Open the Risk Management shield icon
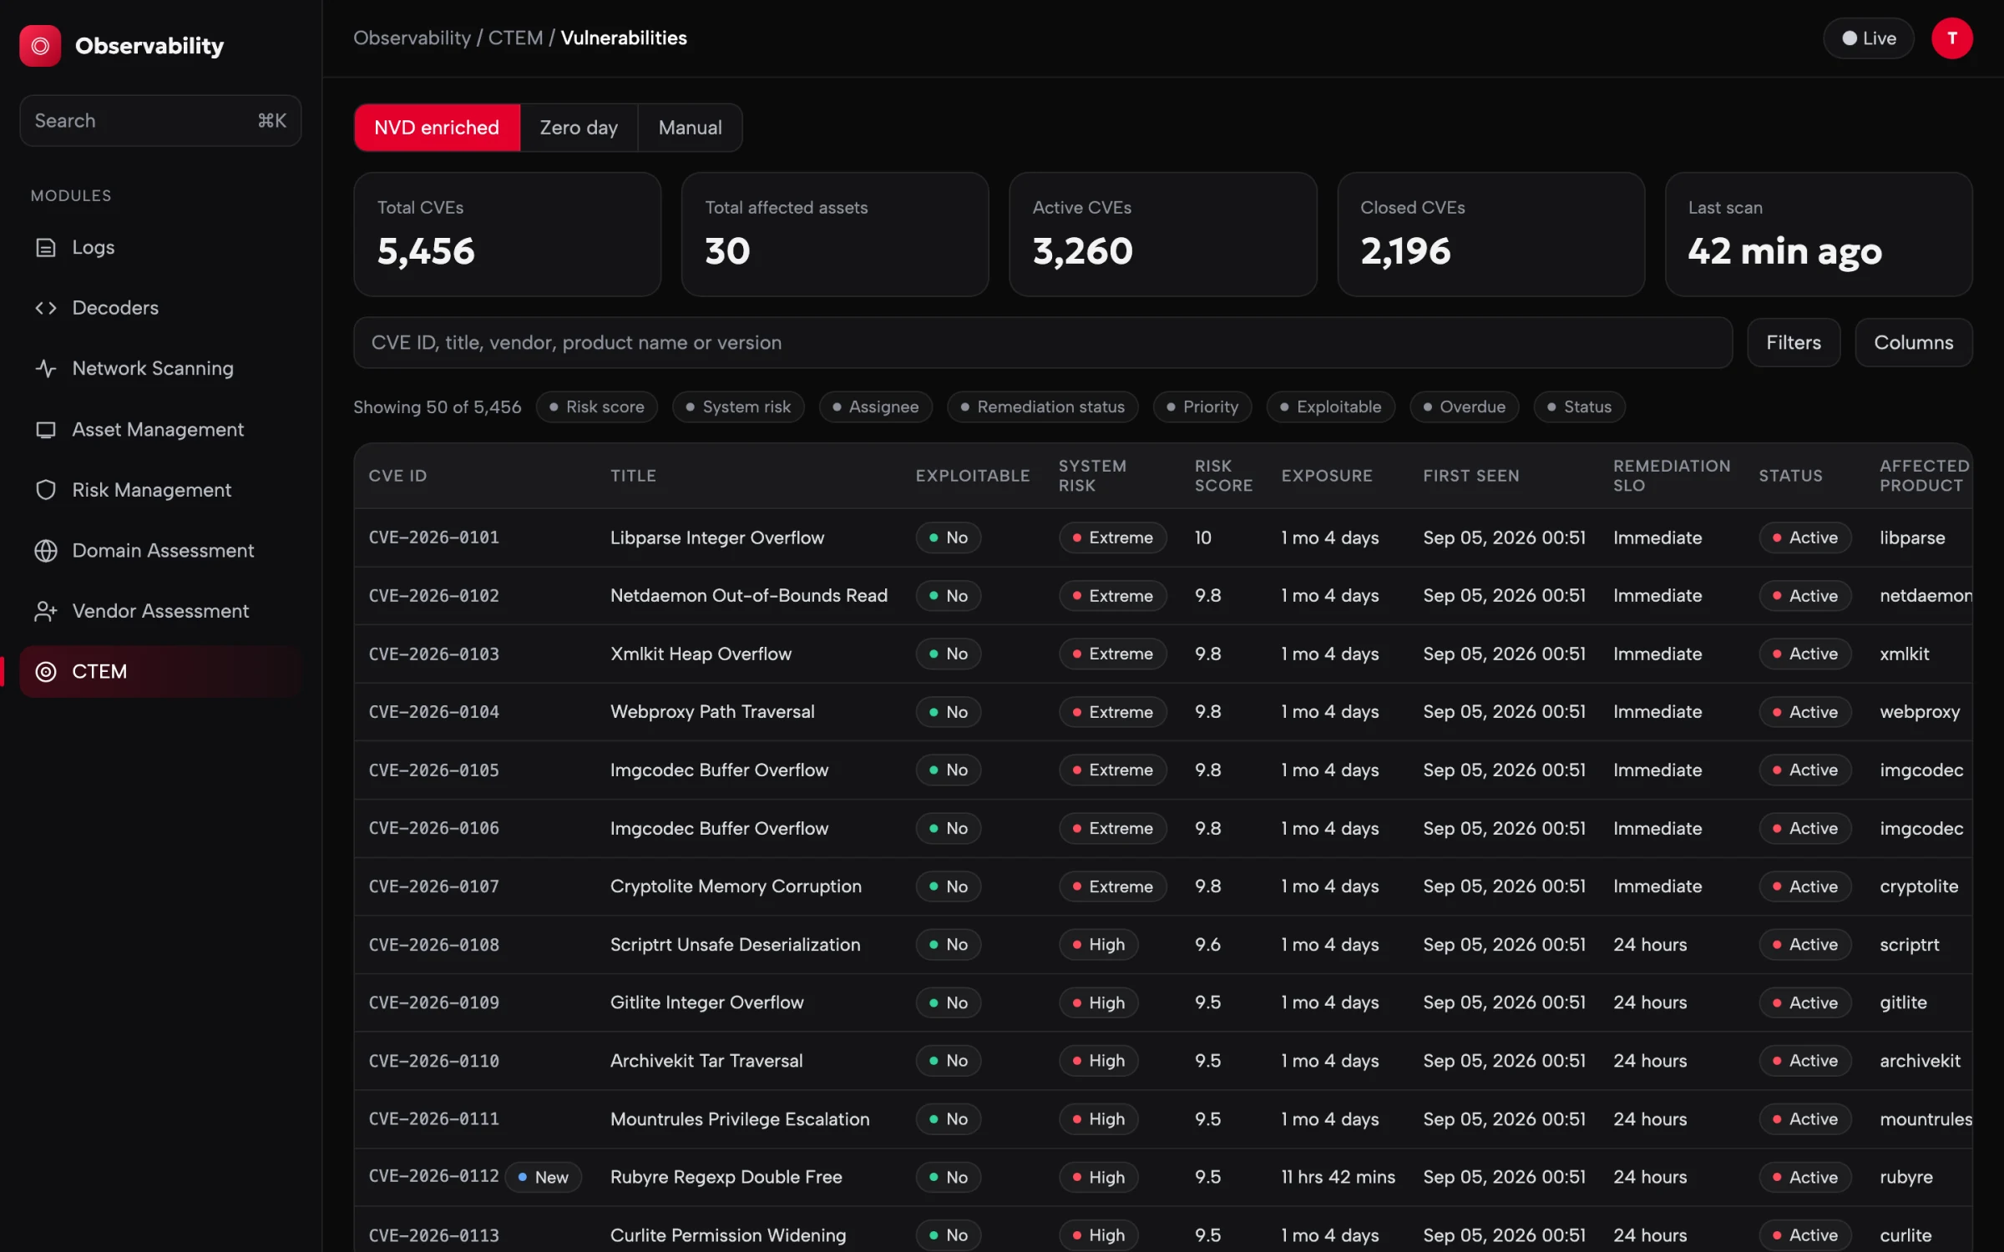 pyautogui.click(x=45, y=490)
